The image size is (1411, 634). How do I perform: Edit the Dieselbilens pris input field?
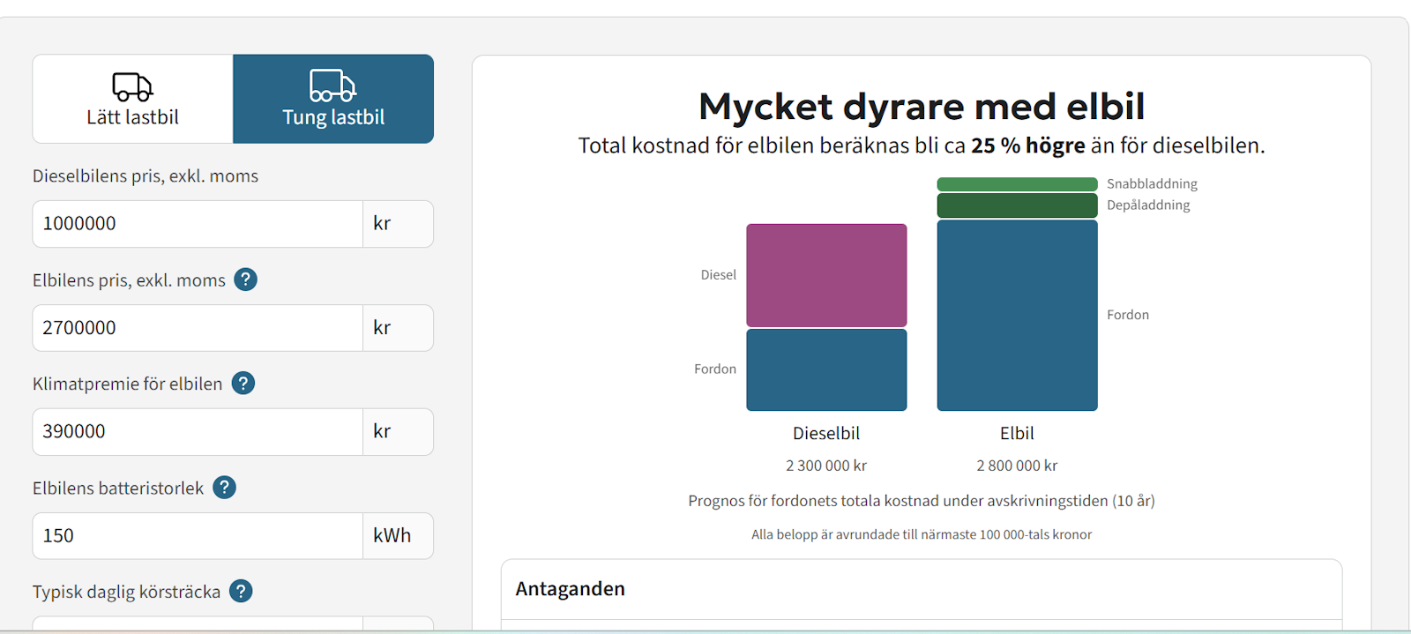[x=198, y=224]
